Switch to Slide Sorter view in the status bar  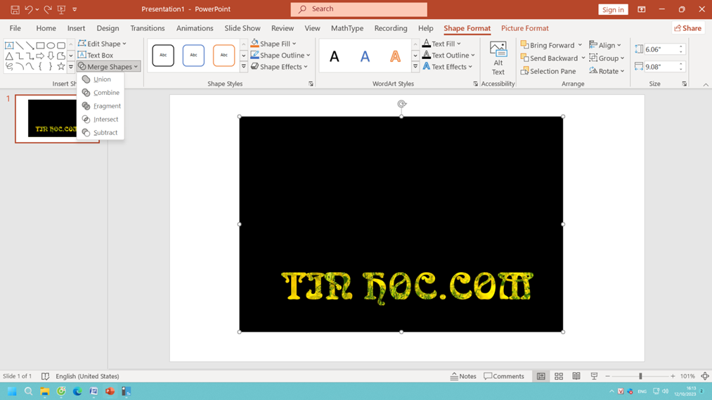559,377
